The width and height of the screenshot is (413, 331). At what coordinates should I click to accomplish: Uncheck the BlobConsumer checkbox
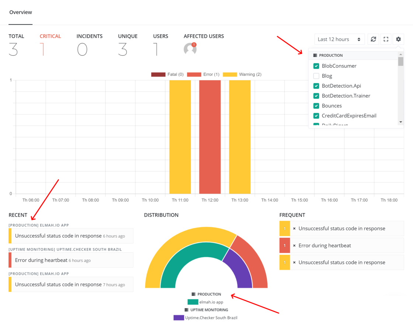tap(316, 66)
